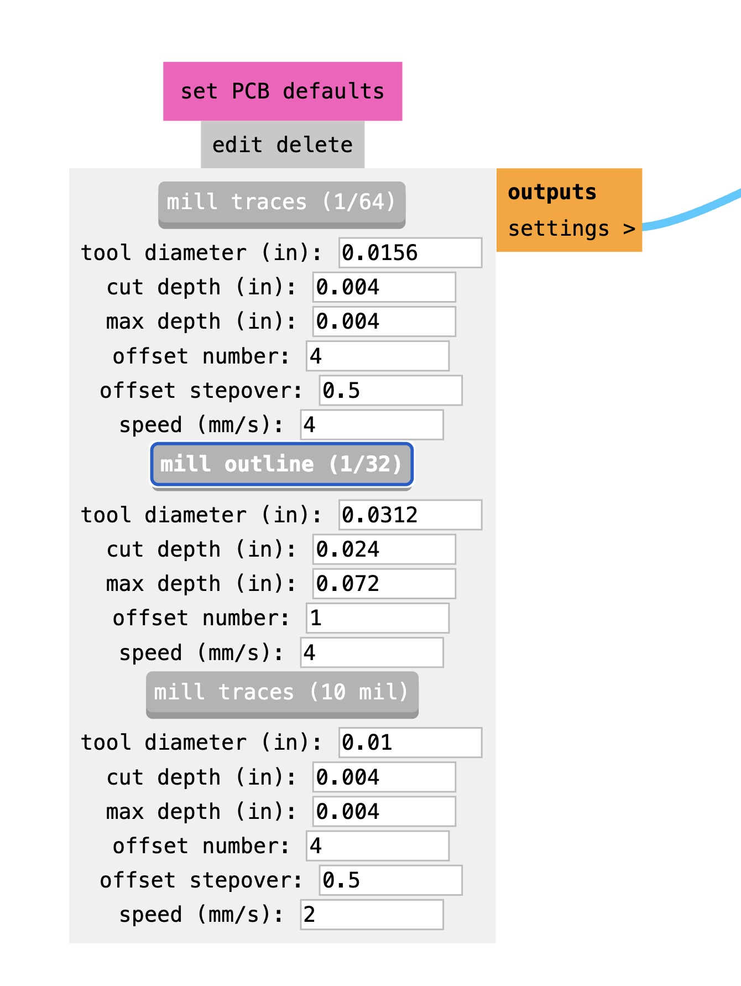The width and height of the screenshot is (741, 986).
Task: Edit max depth field under mill traces (1/64)
Action: [x=384, y=321]
